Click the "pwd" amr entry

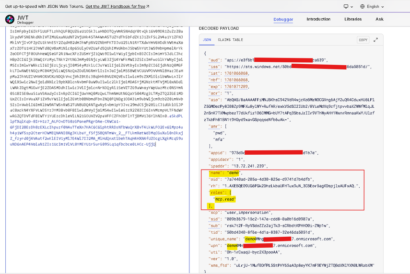219,133
